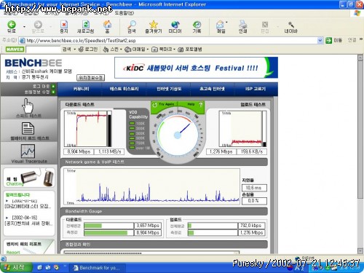This screenshot has height=273, width=364.
Task: Click the Windows Start button
Action: (16, 268)
